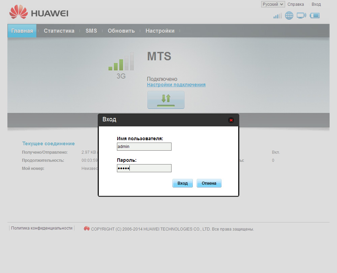The height and width of the screenshot is (273, 337).
Task: Click the Вход dialog title text
Action: click(109, 120)
